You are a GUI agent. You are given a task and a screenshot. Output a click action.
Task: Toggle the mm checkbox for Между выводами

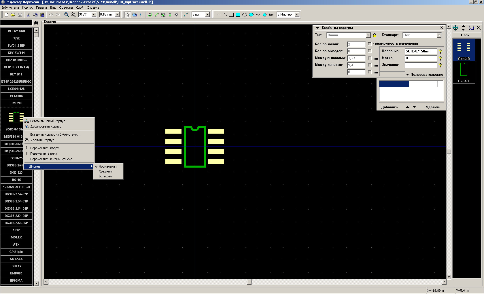coord(370,58)
